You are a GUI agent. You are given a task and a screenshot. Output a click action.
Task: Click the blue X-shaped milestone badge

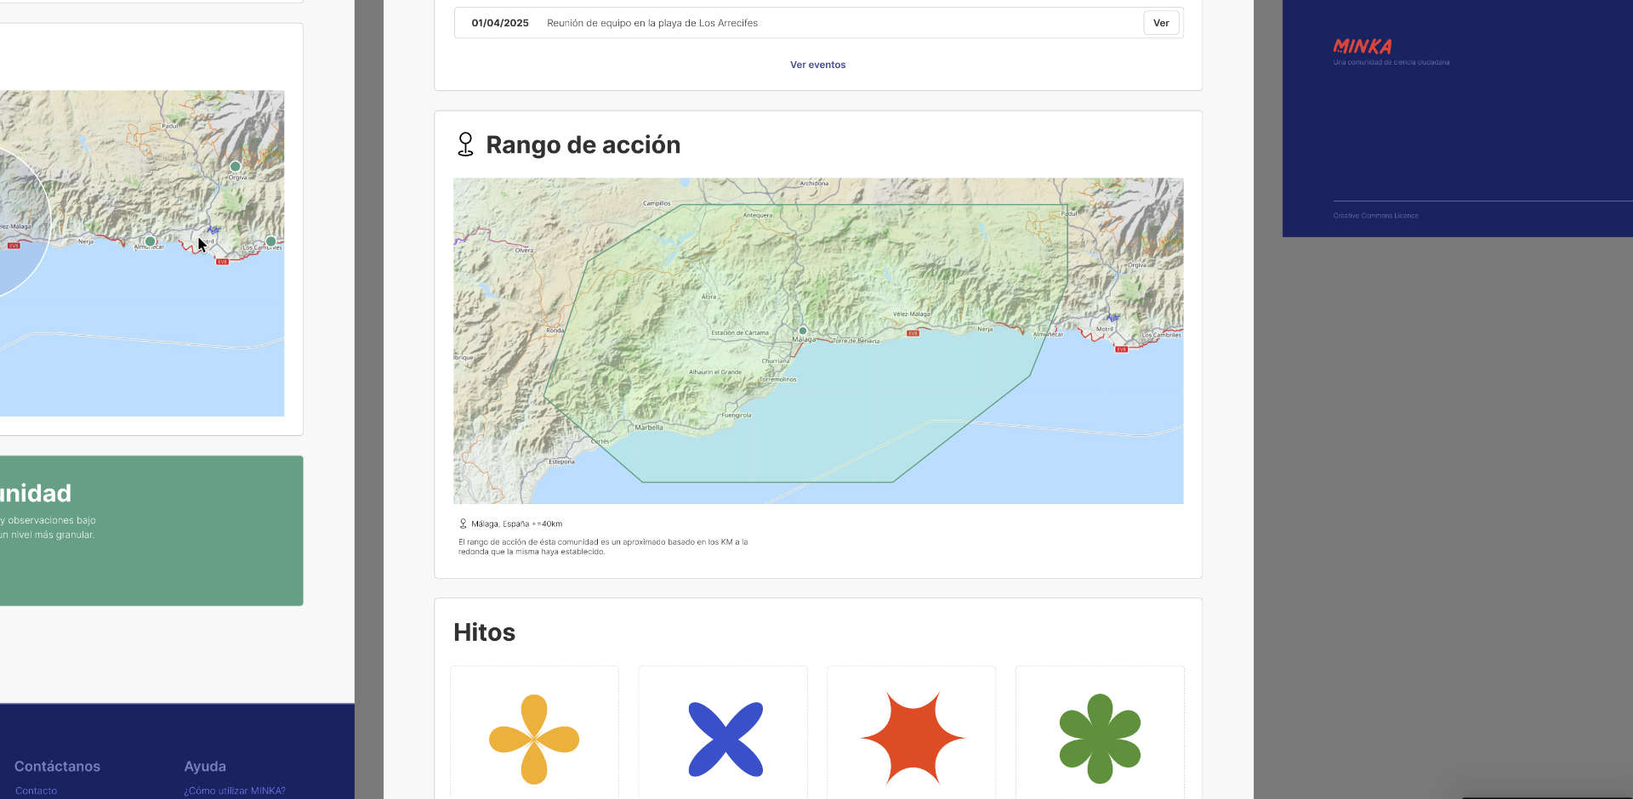pos(725,739)
